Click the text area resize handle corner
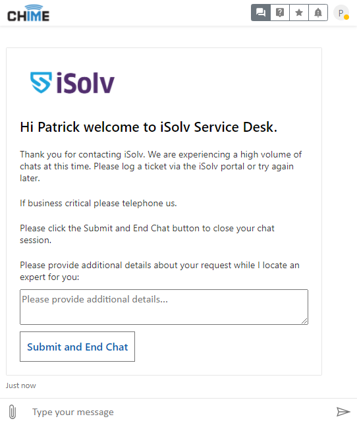Viewport: 357px width, 425px height. pos(304,321)
